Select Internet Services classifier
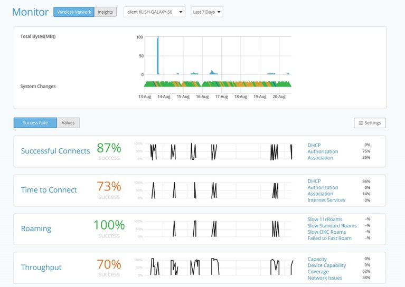This screenshot has height=287, width=405. (326, 200)
